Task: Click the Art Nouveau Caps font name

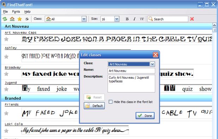Action: 20,33
